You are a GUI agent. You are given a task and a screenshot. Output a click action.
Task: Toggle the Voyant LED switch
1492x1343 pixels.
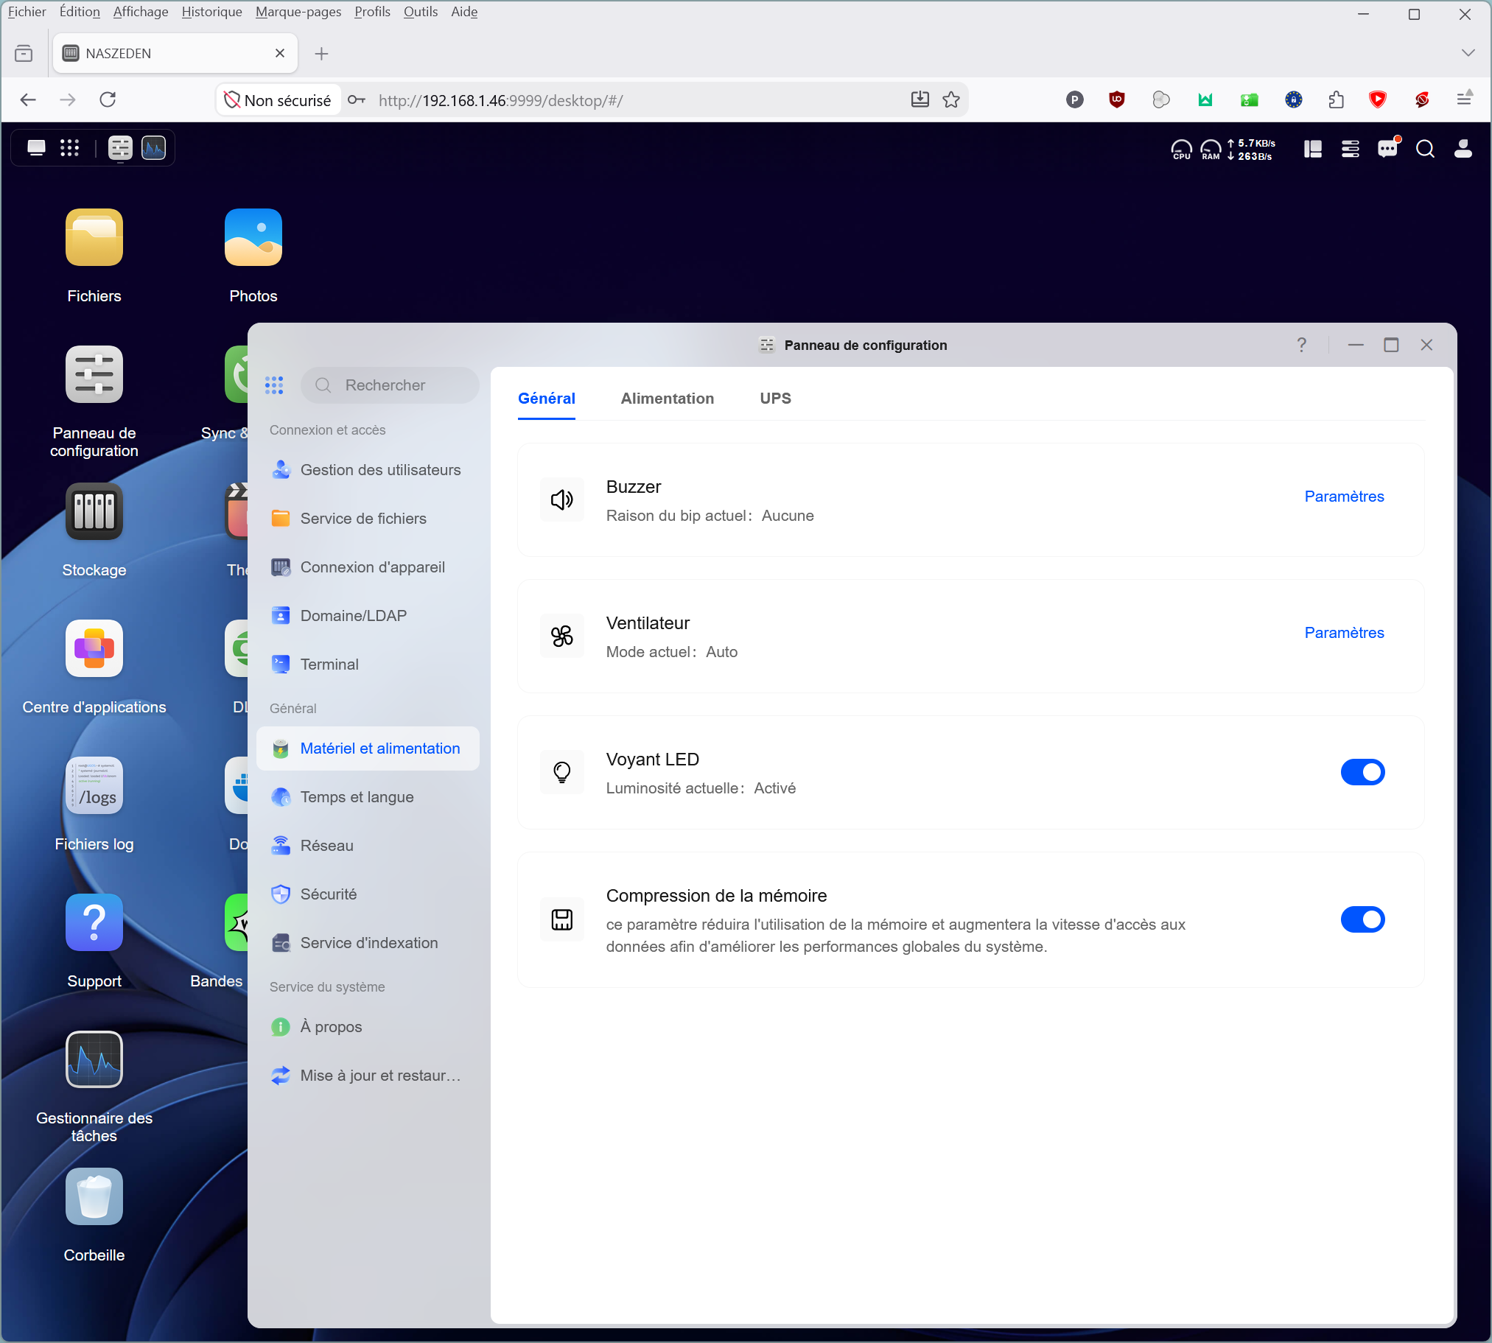click(1362, 772)
